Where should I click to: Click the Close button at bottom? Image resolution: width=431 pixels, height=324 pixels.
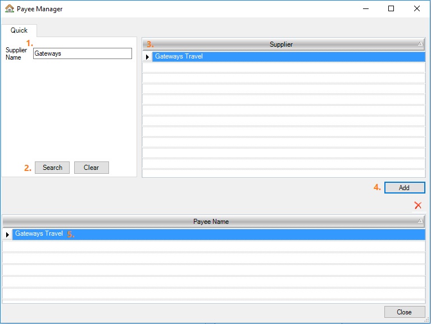point(404,312)
